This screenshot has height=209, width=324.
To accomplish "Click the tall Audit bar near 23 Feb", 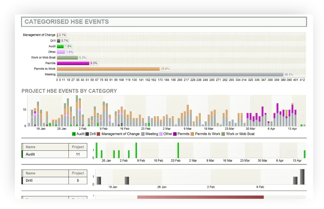I will (x=178, y=151).
